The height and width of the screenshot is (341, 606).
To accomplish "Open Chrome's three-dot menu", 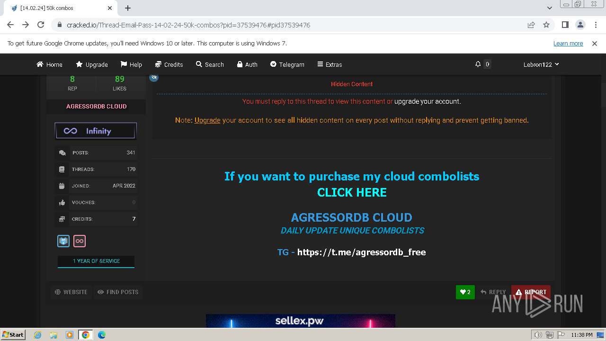I will pos(595,25).
